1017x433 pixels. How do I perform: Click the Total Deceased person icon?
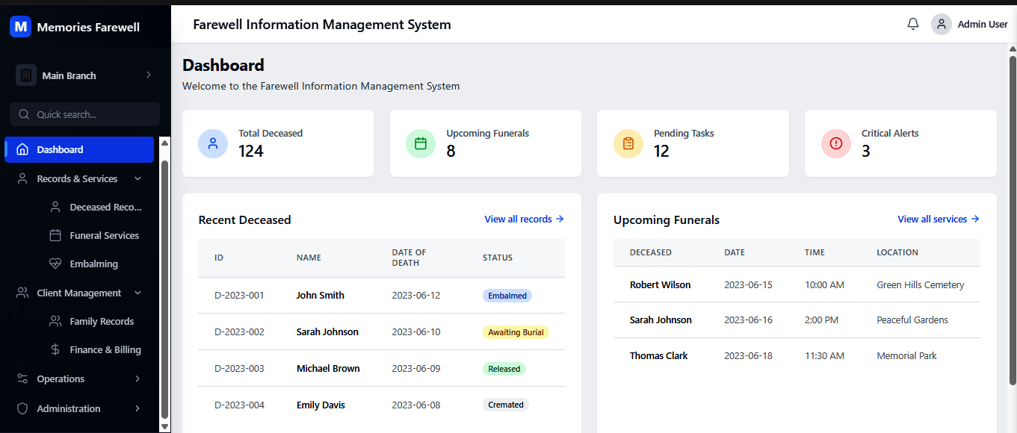tap(213, 143)
